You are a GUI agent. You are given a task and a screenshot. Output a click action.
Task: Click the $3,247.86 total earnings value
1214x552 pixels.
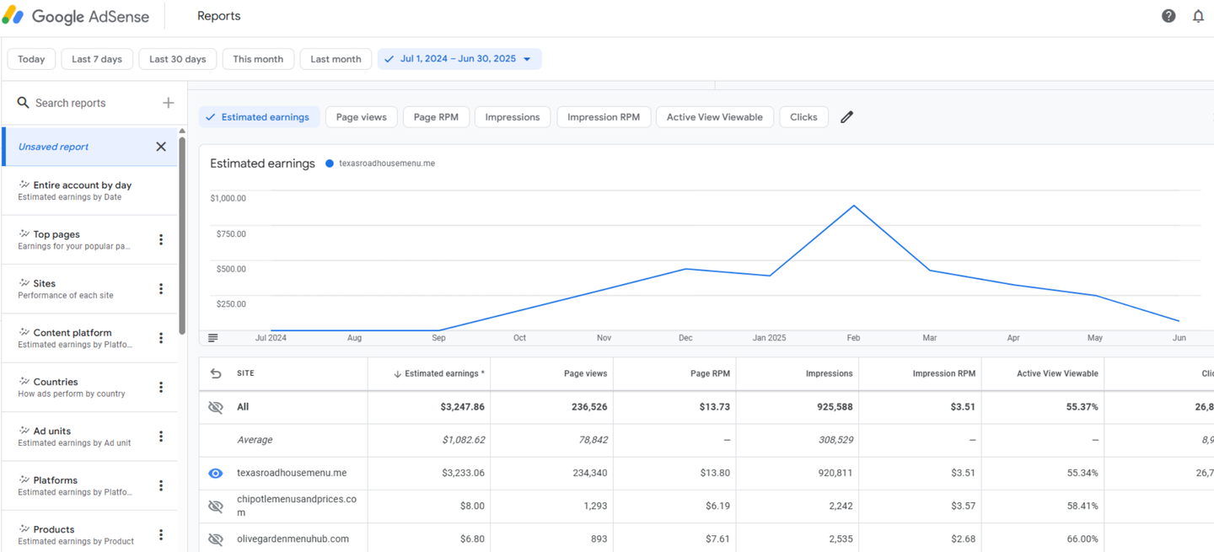[x=463, y=407]
